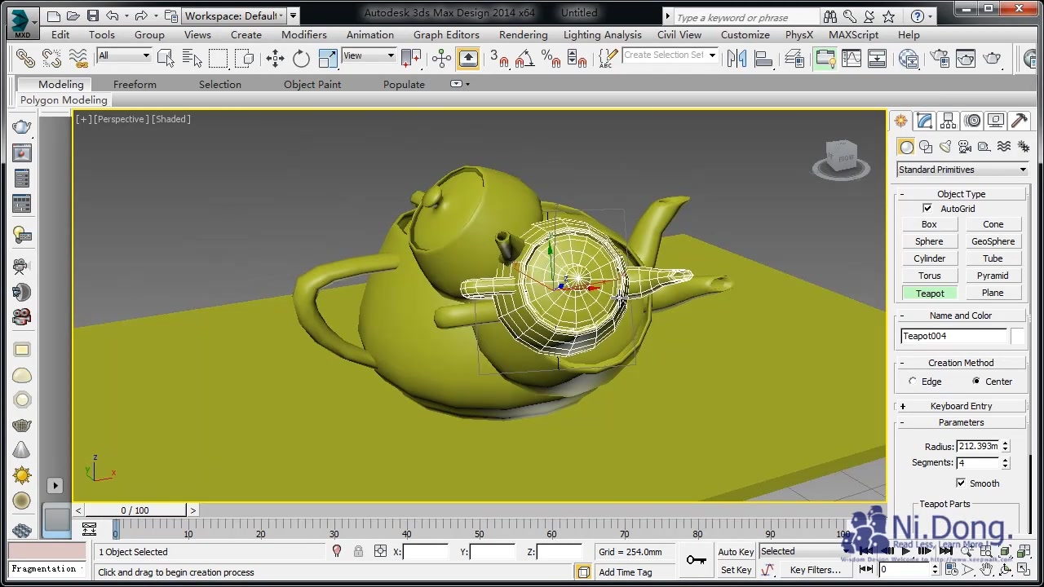Viewport: 1044px width, 587px height.
Task: Toggle Set Key mode key icon
Action: coord(696,559)
